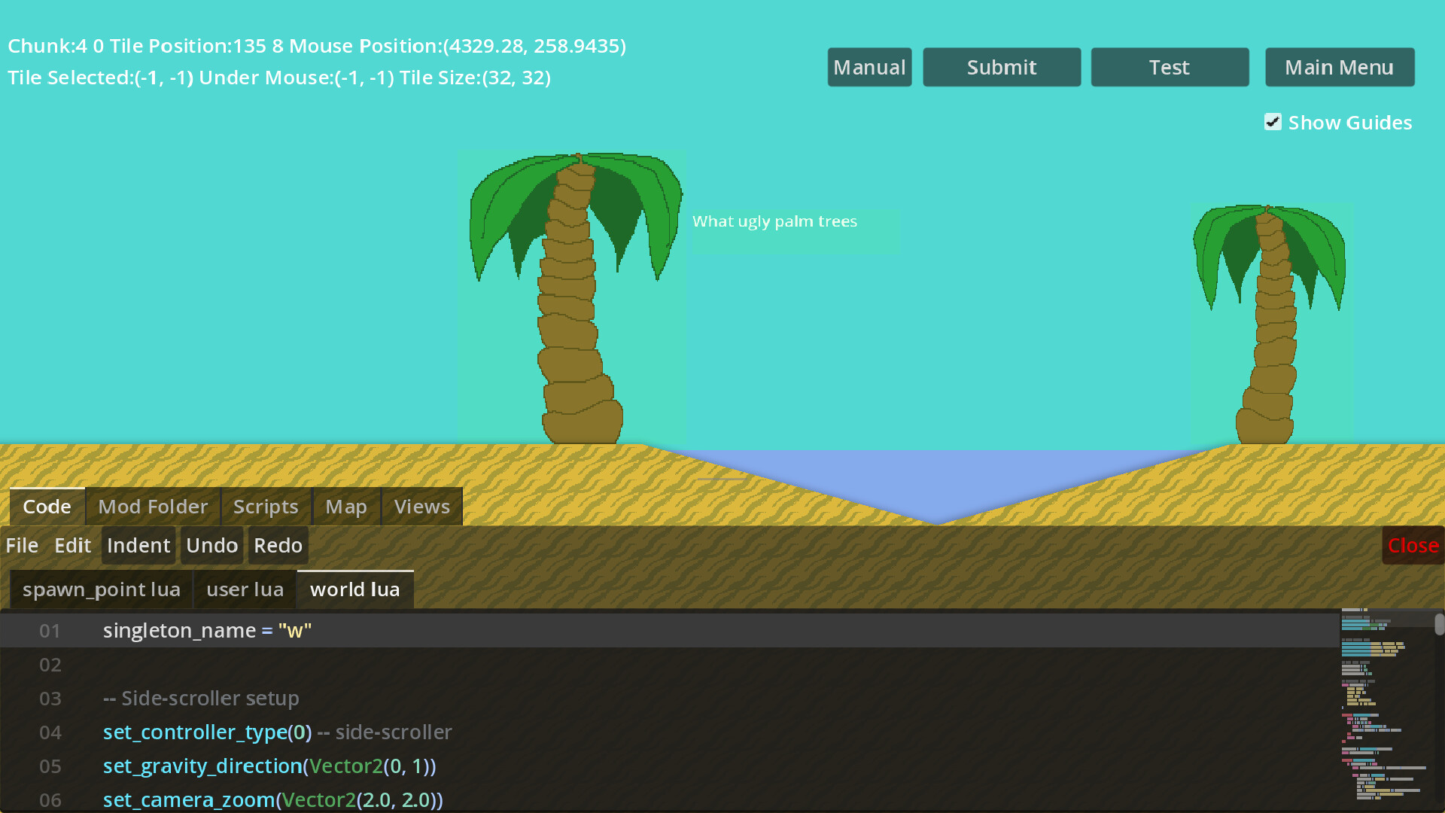The width and height of the screenshot is (1445, 813).
Task: Test the current level
Action: tap(1169, 67)
